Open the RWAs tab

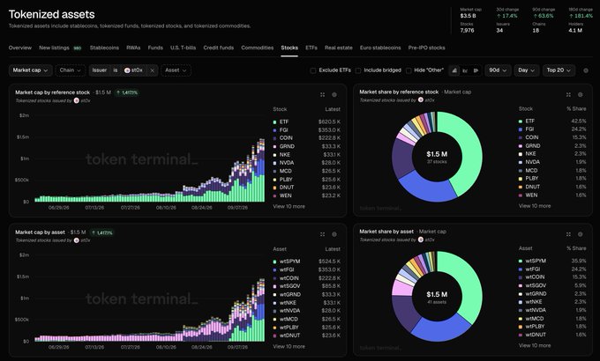click(133, 48)
